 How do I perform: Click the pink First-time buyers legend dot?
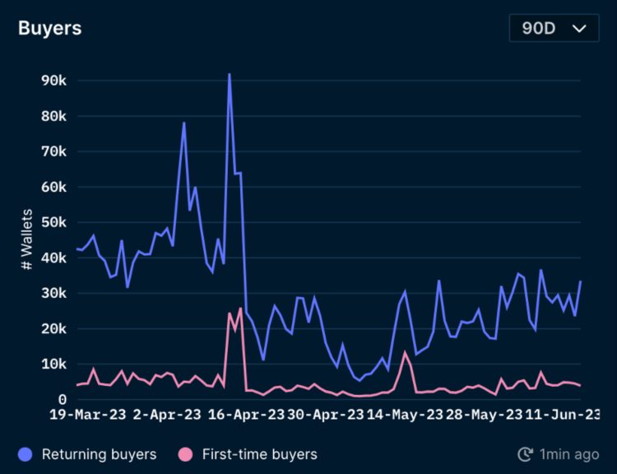185,454
